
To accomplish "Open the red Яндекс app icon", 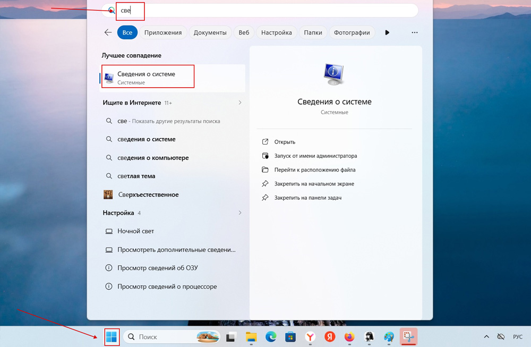I will [x=330, y=337].
